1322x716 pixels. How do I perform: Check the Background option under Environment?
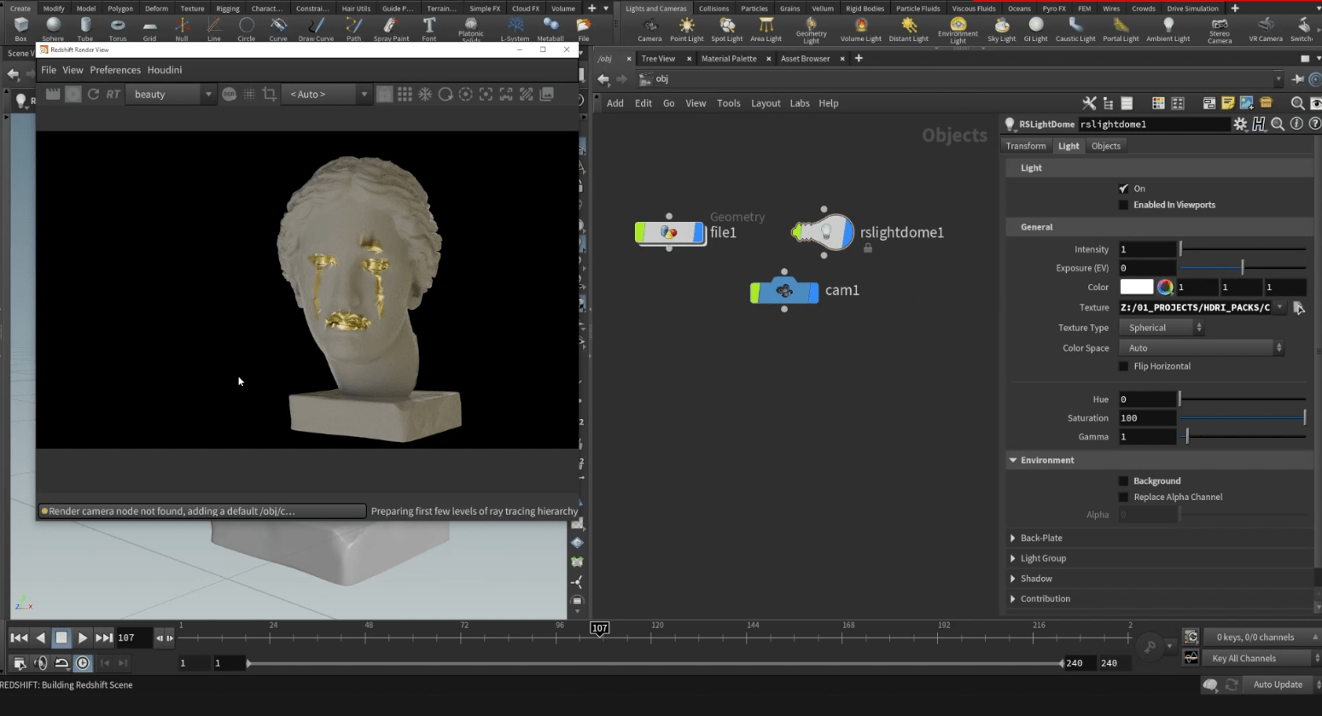[1123, 480]
